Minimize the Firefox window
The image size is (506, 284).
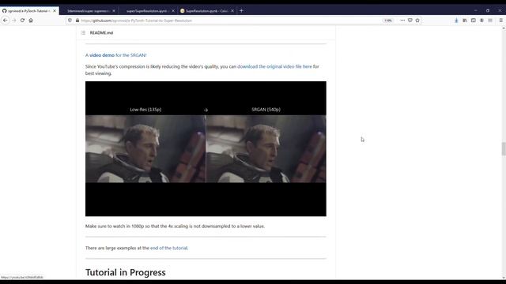tap(476, 10)
